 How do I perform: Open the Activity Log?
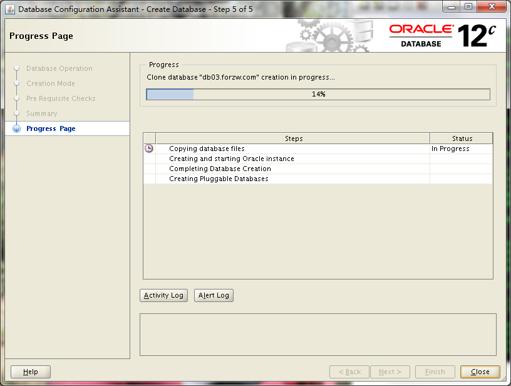pos(163,295)
